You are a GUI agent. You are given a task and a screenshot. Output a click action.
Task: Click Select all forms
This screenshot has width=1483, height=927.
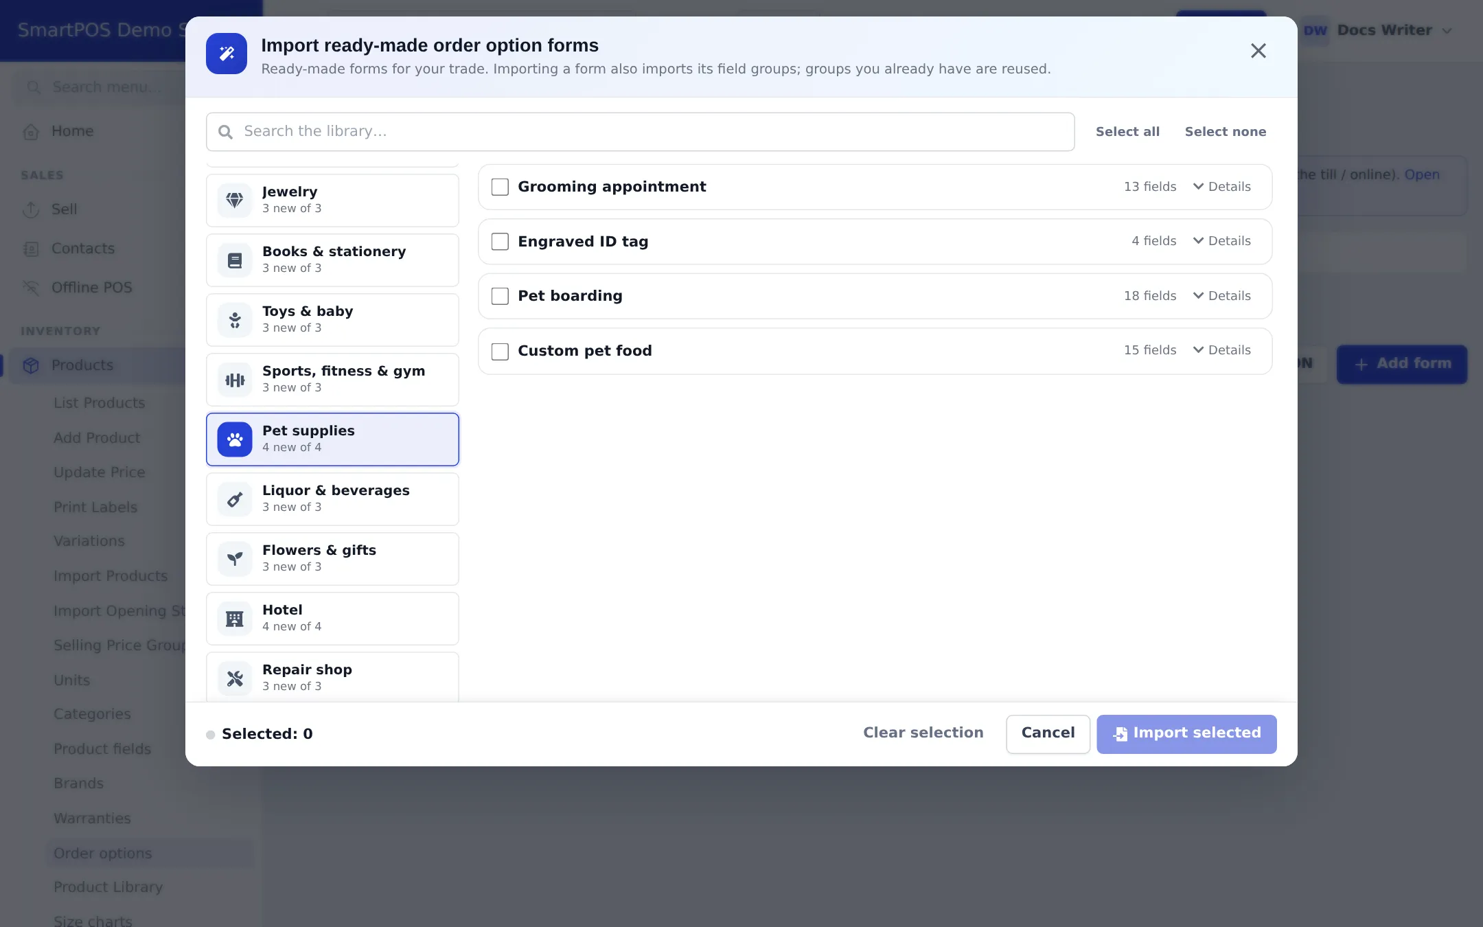click(1127, 132)
